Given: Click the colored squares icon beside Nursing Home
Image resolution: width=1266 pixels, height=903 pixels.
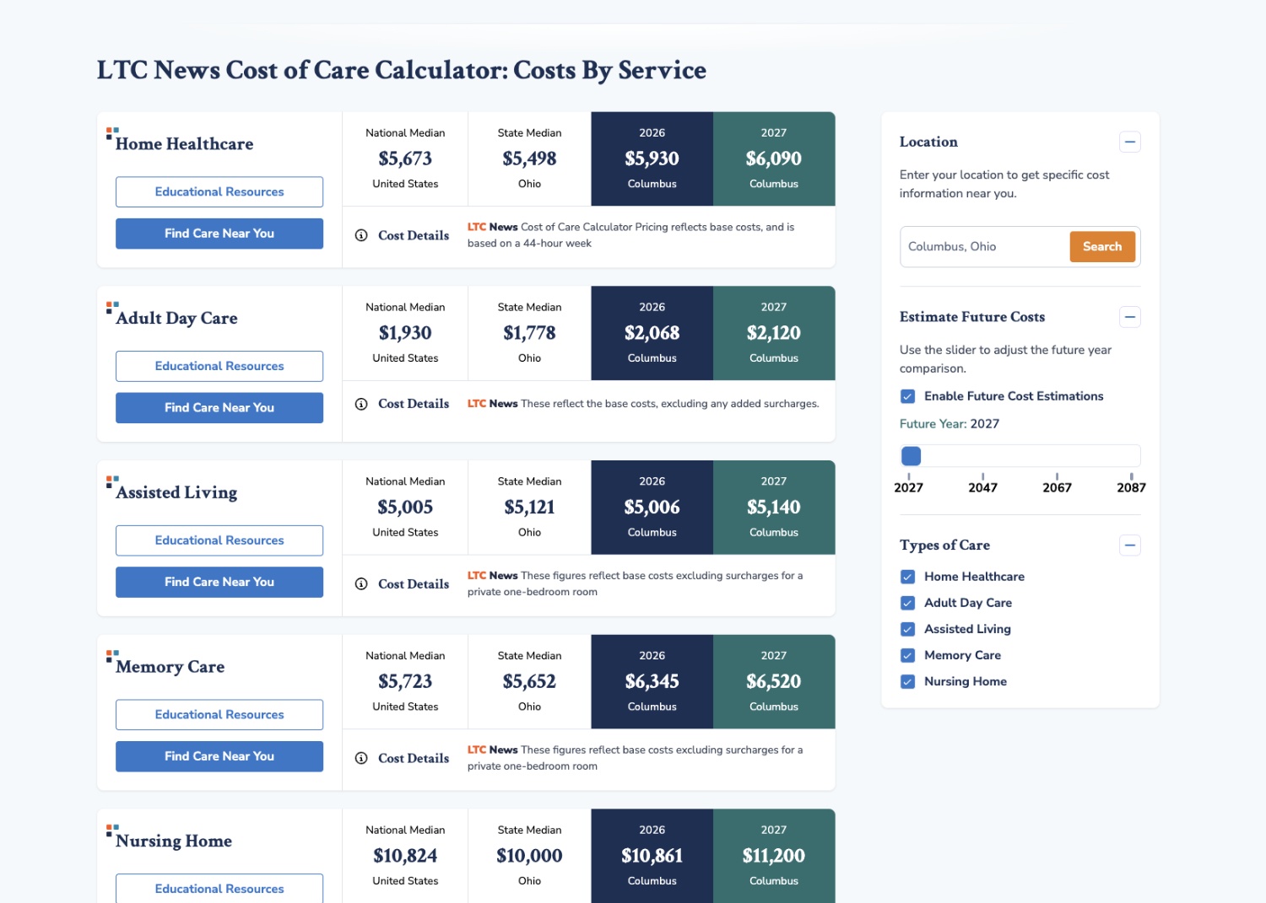Looking at the screenshot, I should [x=111, y=830].
